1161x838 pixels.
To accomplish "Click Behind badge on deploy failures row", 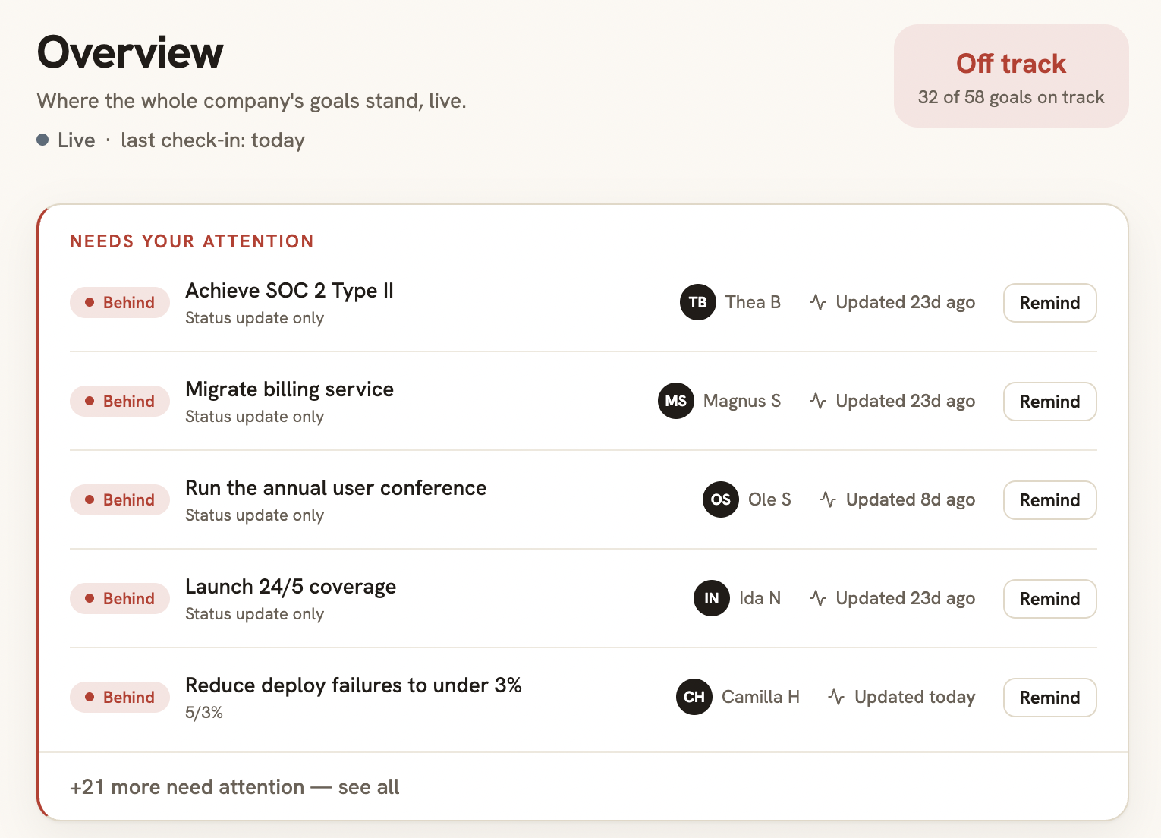I will pos(120,697).
